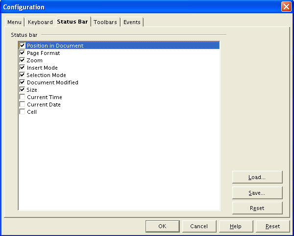Select the Insert Mode list entry text
Image resolution: width=294 pixels, height=236 pixels.
click(42, 68)
